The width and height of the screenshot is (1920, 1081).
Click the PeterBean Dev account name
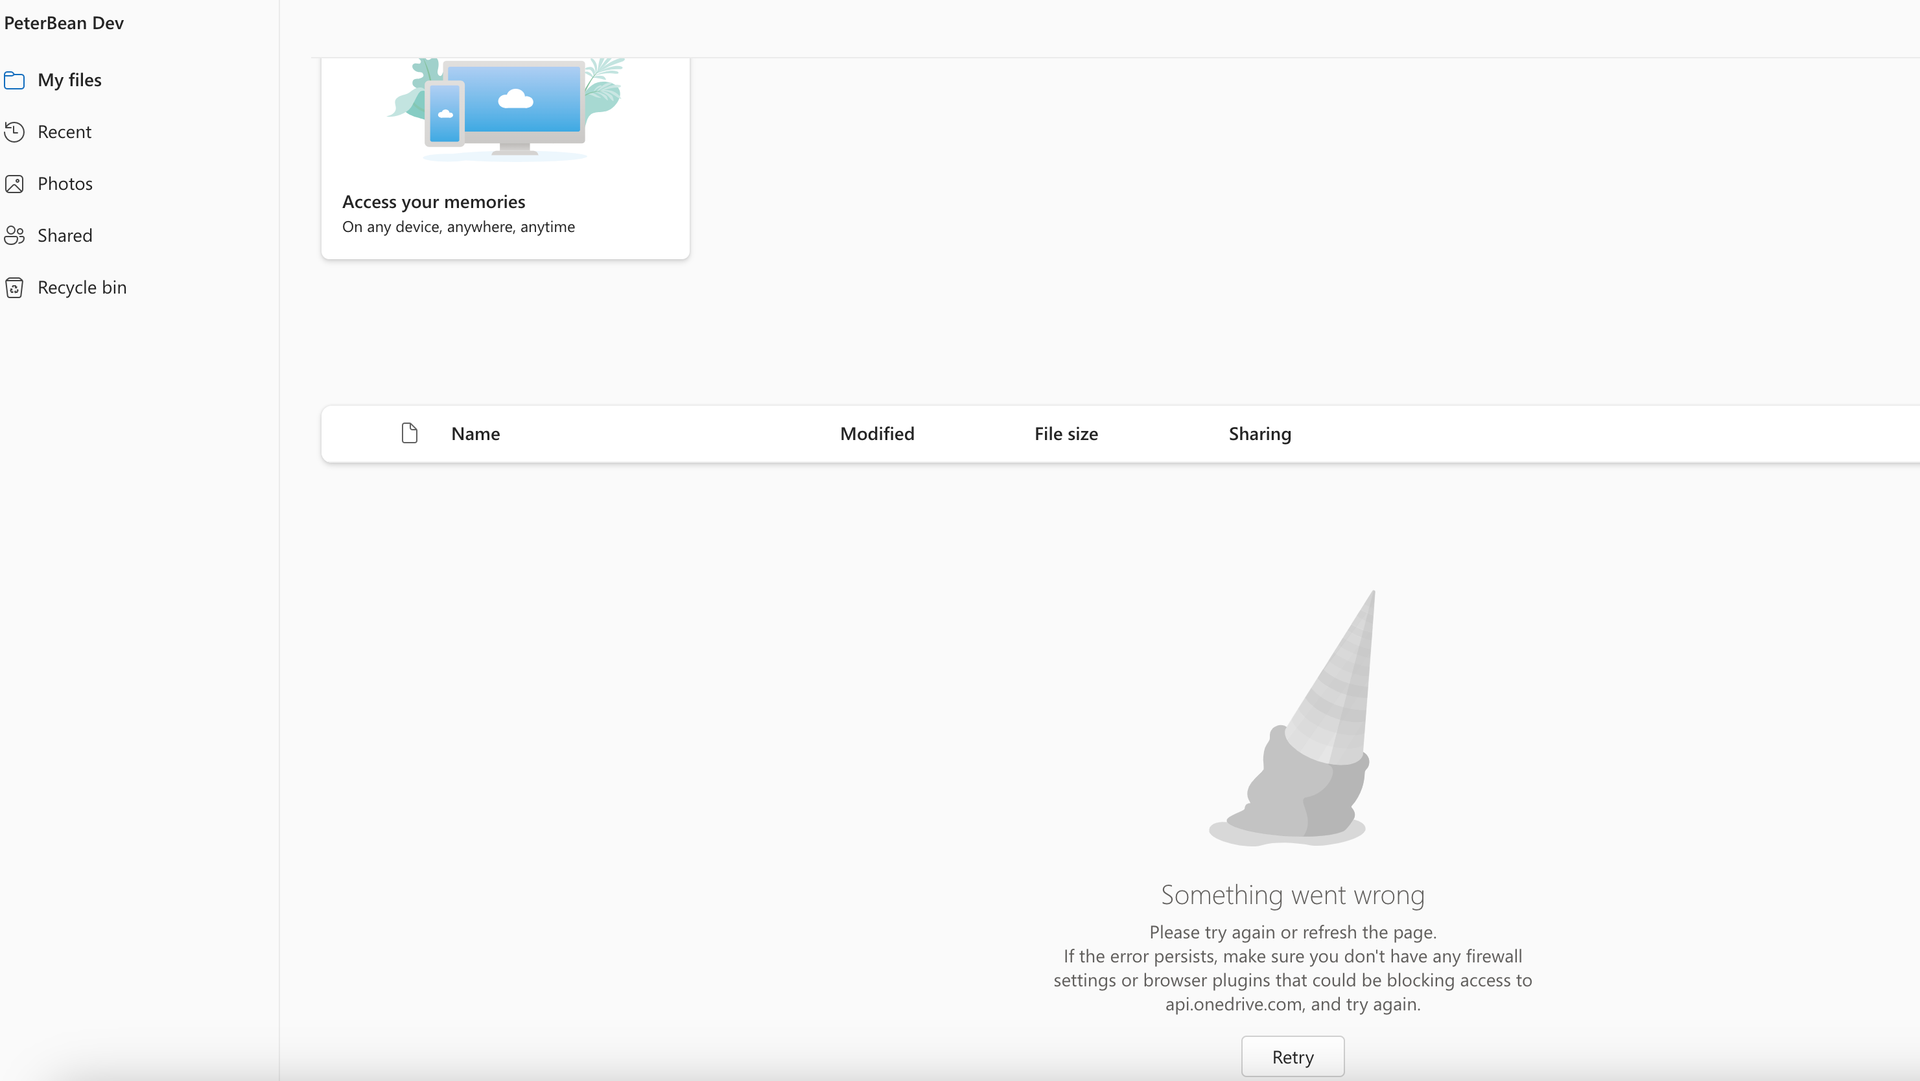[x=64, y=23]
